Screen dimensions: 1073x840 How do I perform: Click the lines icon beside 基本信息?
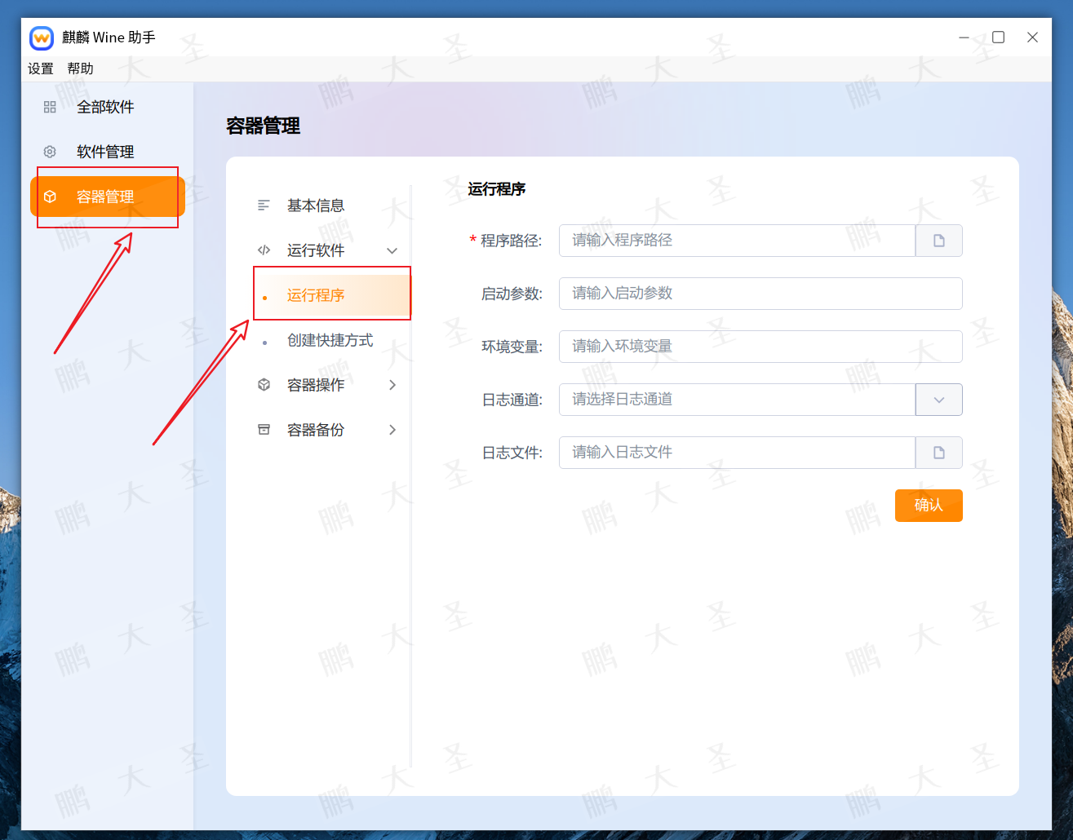point(264,206)
